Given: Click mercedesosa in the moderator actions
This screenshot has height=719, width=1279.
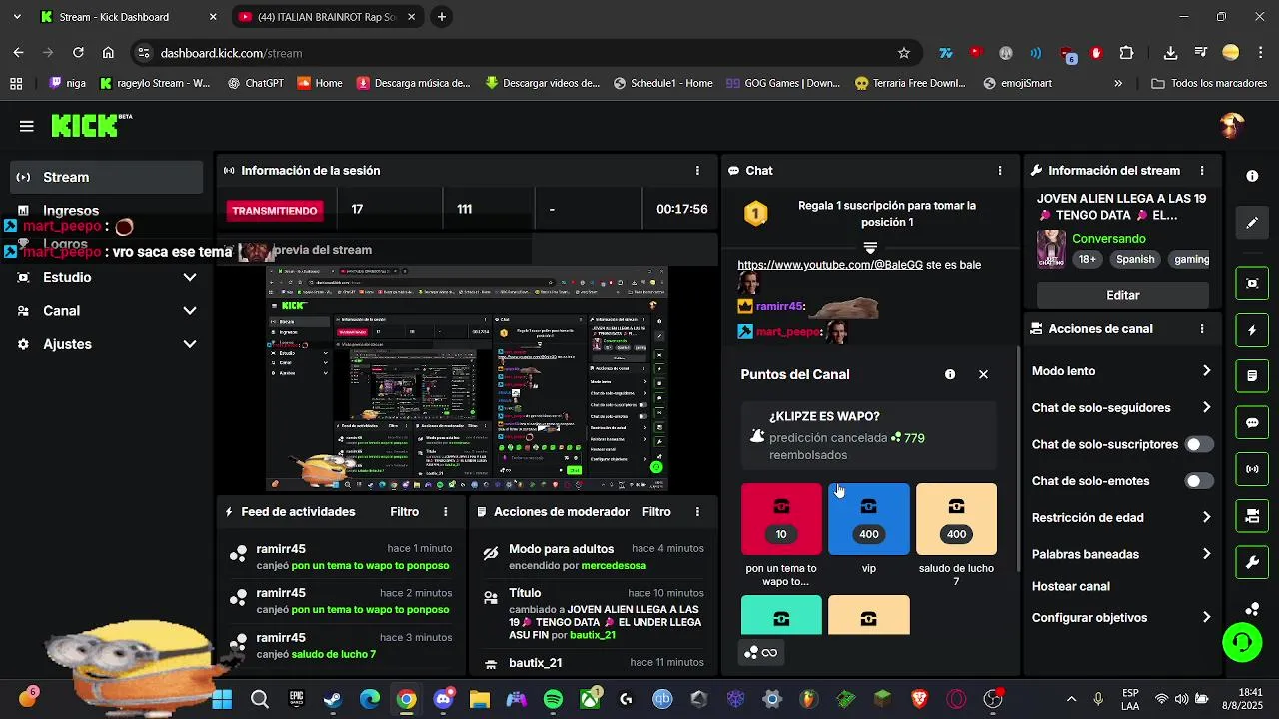Looking at the screenshot, I should (x=614, y=565).
